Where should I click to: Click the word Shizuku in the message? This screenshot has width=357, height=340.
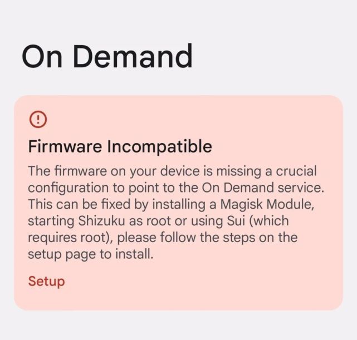tap(101, 221)
